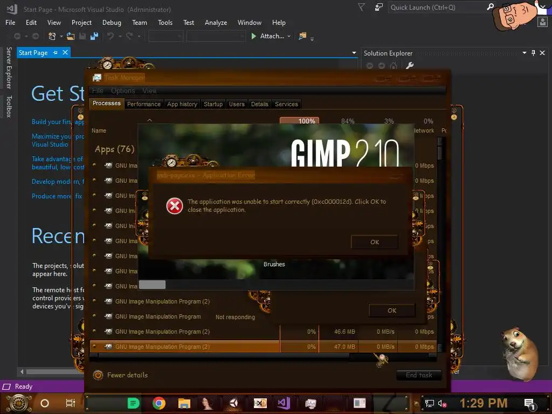Switch to the Startup tab in Task Manager
This screenshot has width=552, height=414.
[x=213, y=104]
